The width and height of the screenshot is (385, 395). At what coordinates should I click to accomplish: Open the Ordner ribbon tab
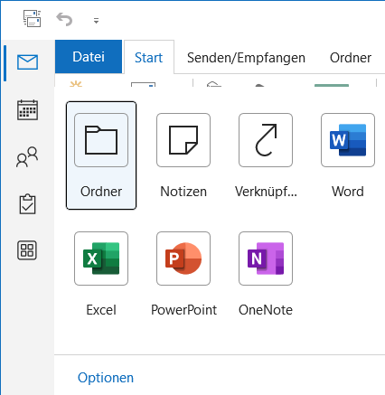click(x=351, y=58)
